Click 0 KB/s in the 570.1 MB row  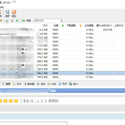click(x=90, y=49)
